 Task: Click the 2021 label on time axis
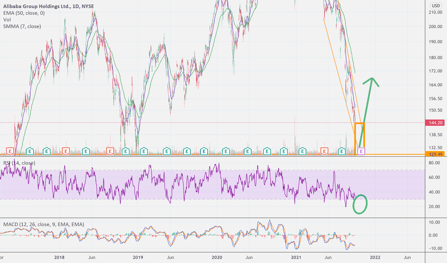[296, 257]
